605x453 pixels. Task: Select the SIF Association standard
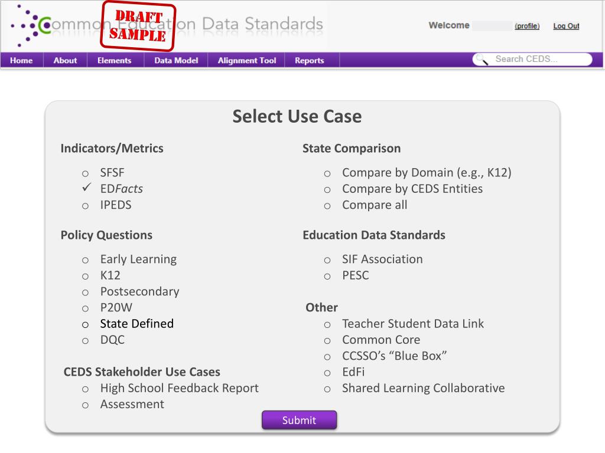coord(327,260)
